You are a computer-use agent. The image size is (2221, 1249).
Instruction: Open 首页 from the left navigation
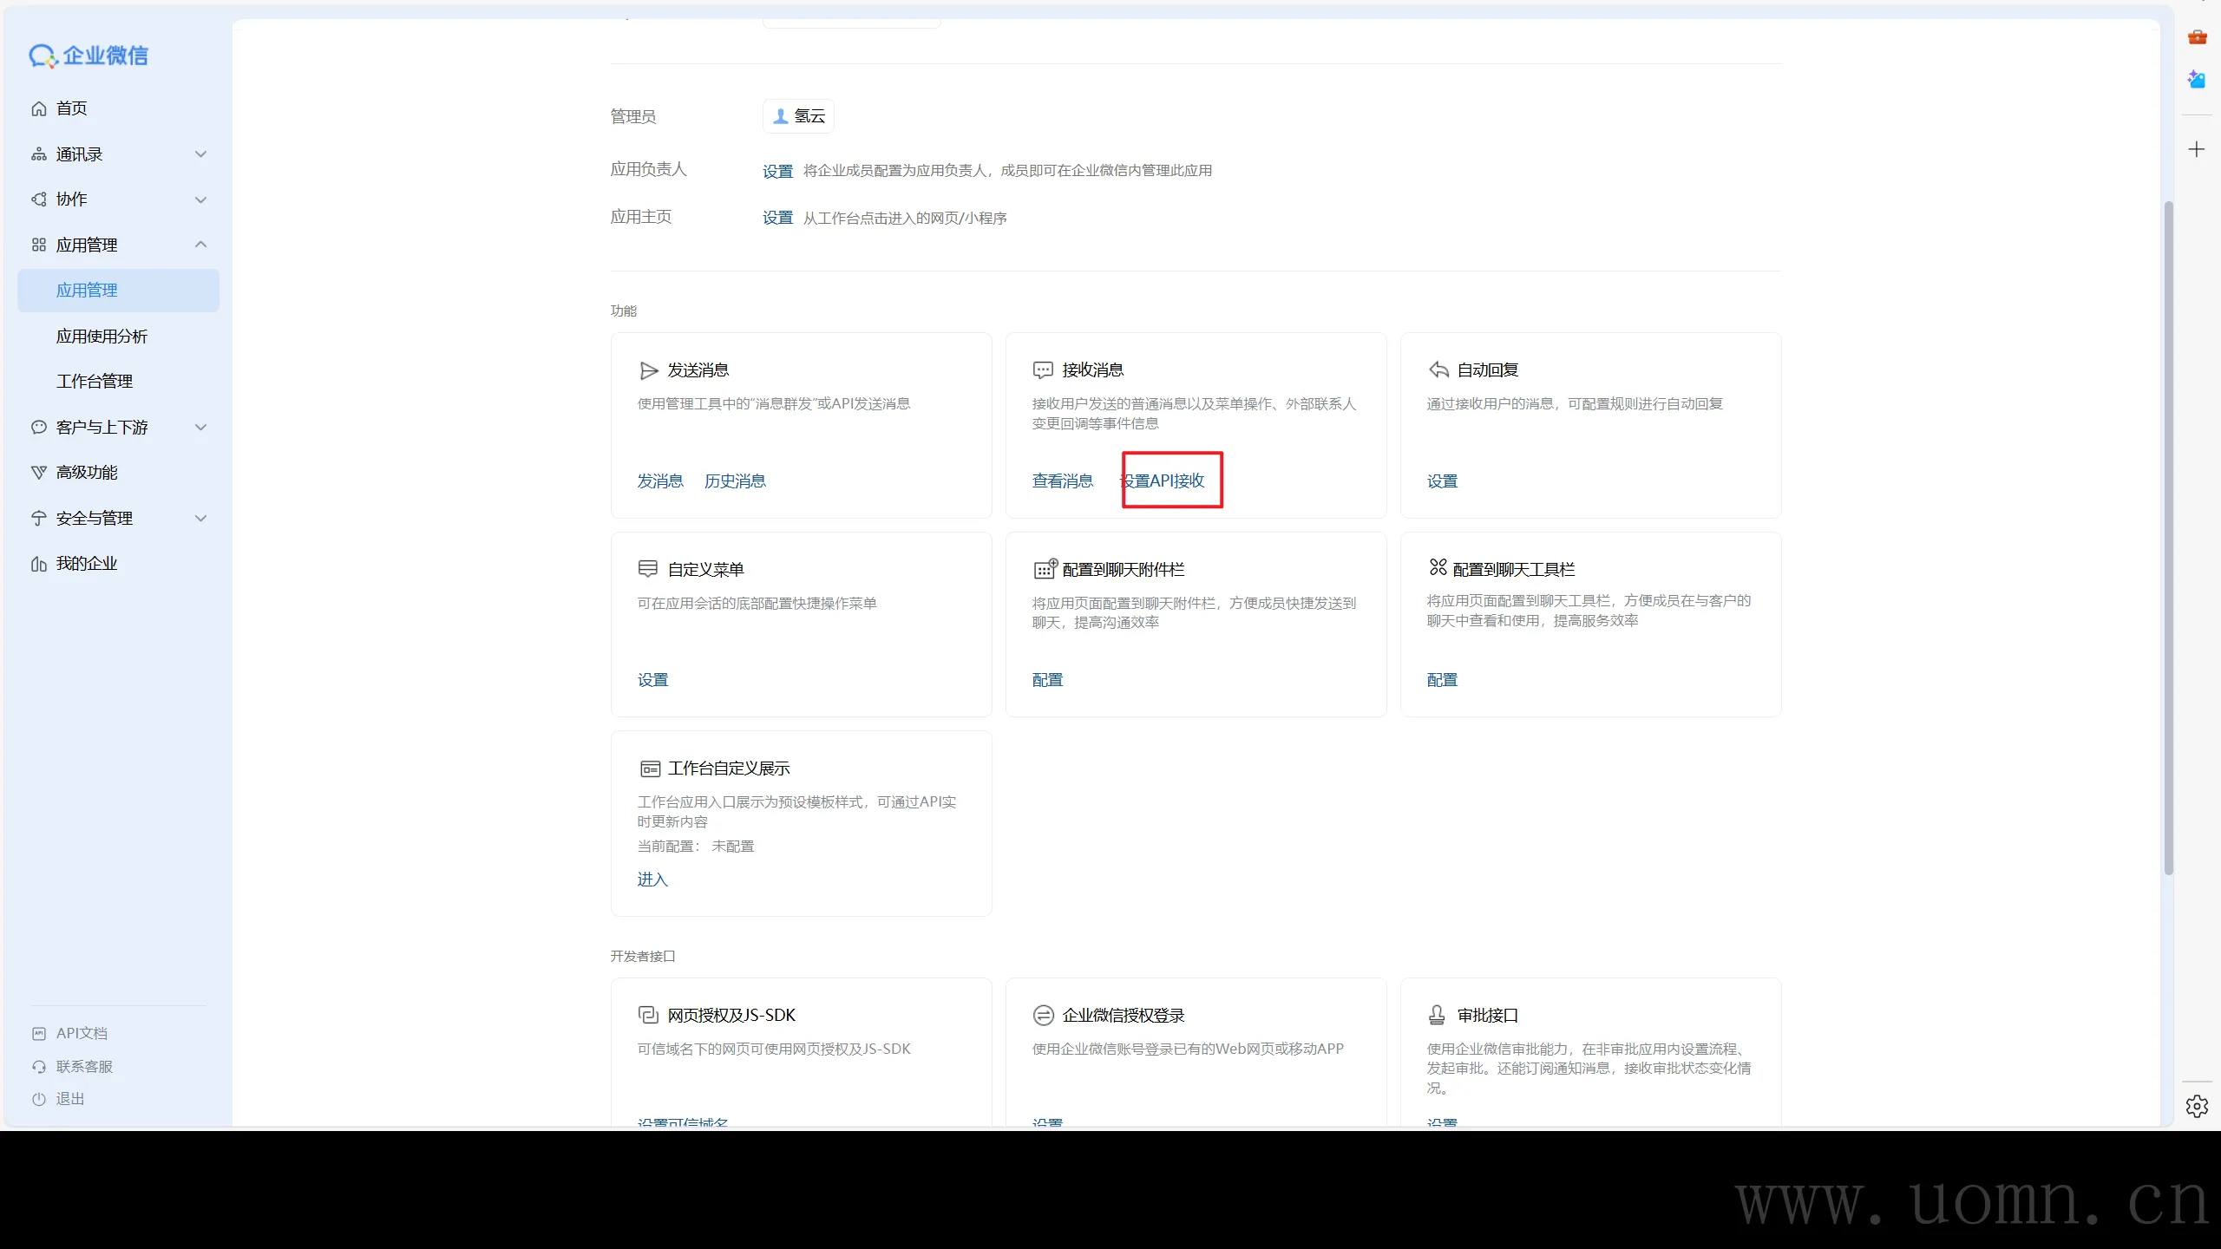pyautogui.click(x=71, y=108)
